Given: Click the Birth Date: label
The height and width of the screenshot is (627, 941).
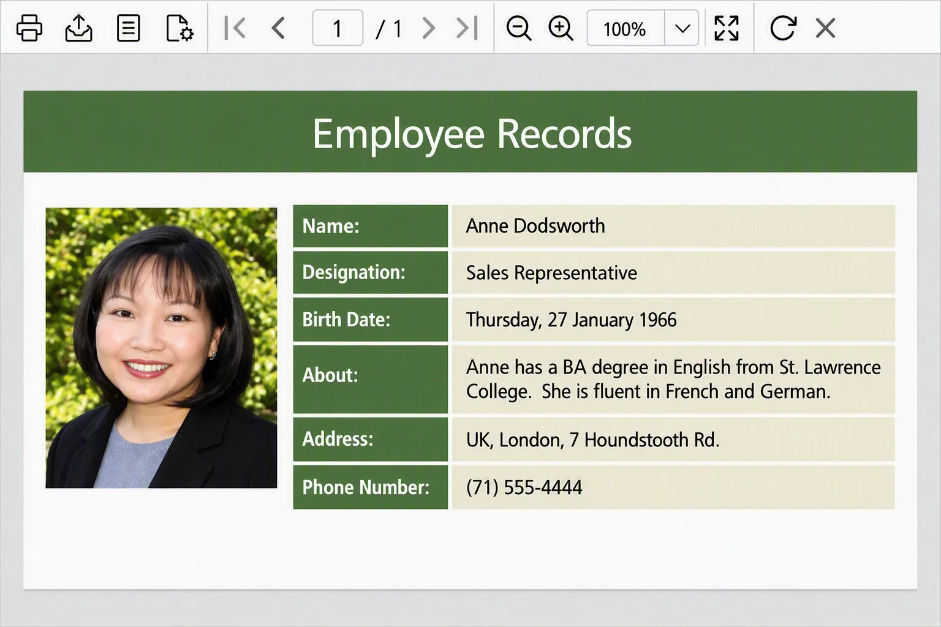Looking at the screenshot, I should click(x=346, y=320).
